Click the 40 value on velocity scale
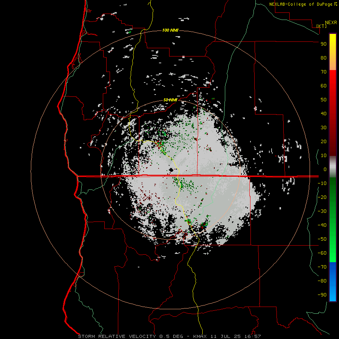 coord(324,113)
